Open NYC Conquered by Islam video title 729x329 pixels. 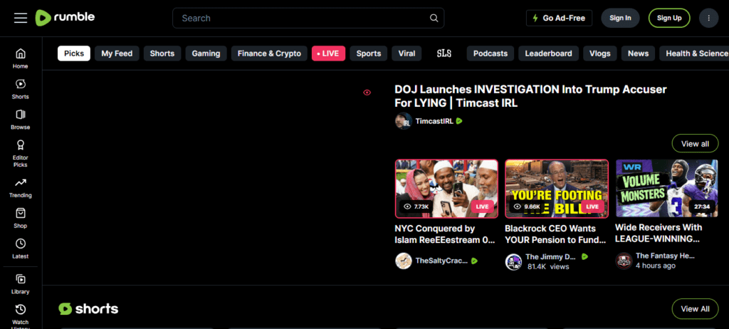tap(445, 234)
